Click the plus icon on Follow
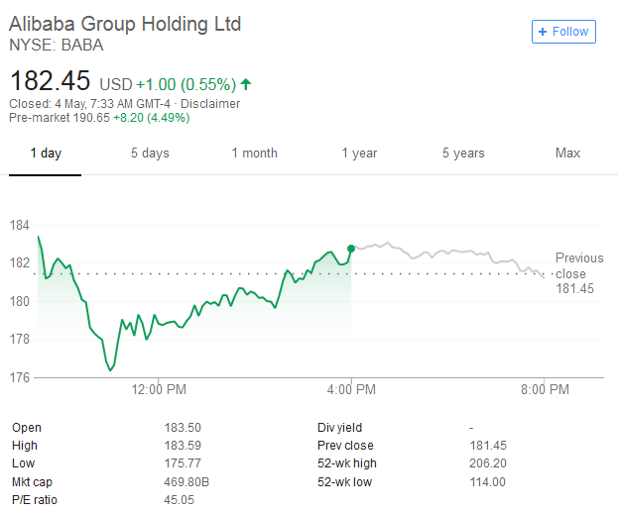 pos(542,32)
